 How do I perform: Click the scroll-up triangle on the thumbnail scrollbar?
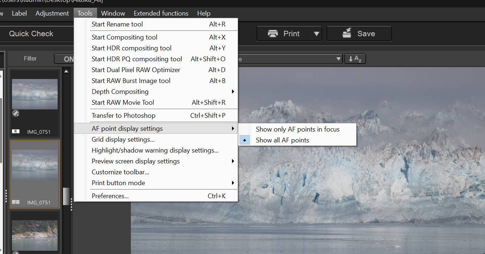coord(66,71)
